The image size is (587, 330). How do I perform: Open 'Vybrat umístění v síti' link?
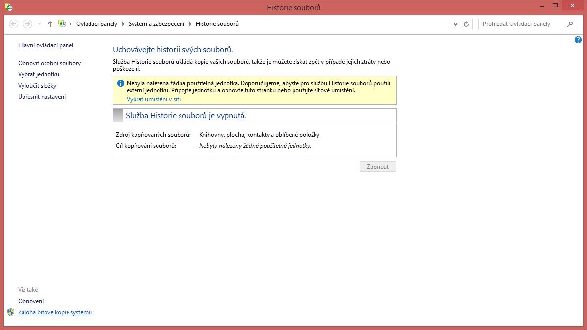coord(154,99)
